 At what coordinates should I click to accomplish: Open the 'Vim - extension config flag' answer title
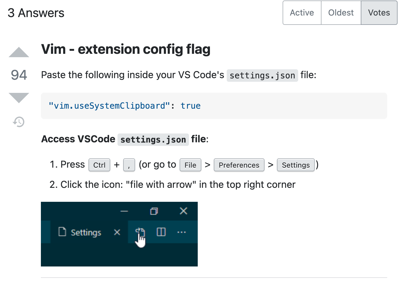click(x=126, y=49)
